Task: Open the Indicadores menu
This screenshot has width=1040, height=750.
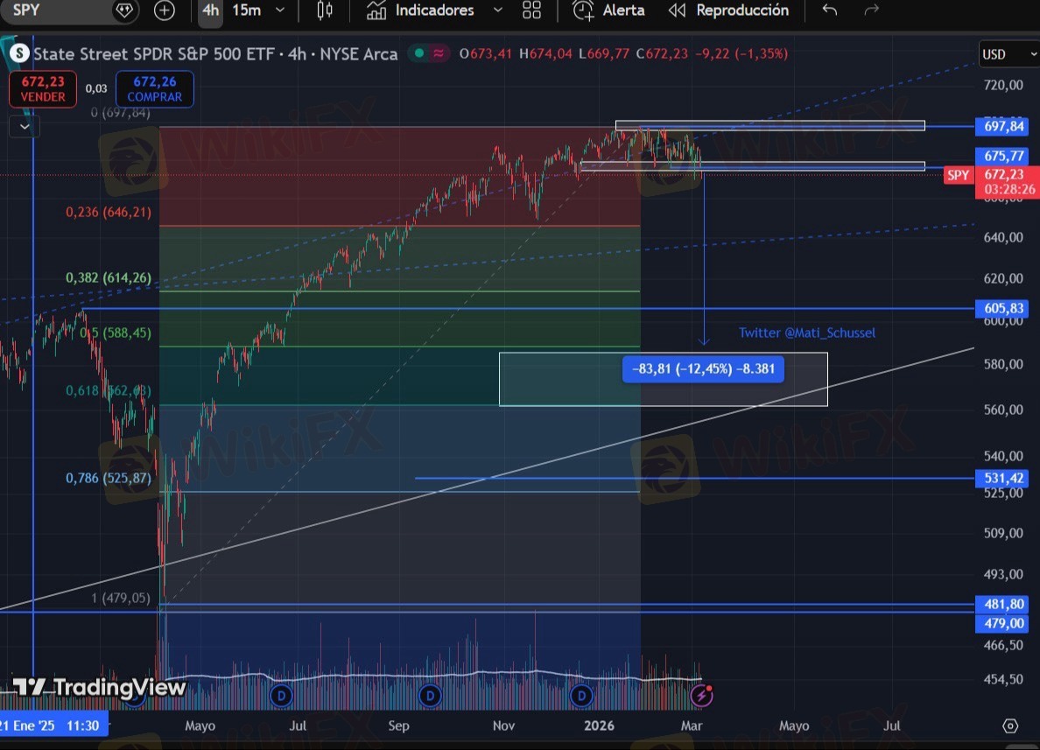Action: [420, 10]
